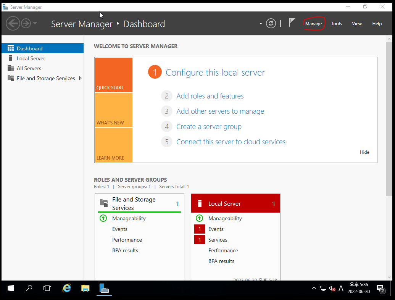
Task: Click the Local Server tile header icon
Action: click(x=200, y=203)
